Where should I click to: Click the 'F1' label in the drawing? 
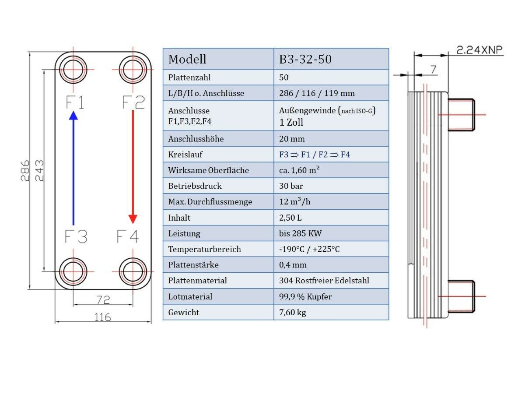pos(75,102)
